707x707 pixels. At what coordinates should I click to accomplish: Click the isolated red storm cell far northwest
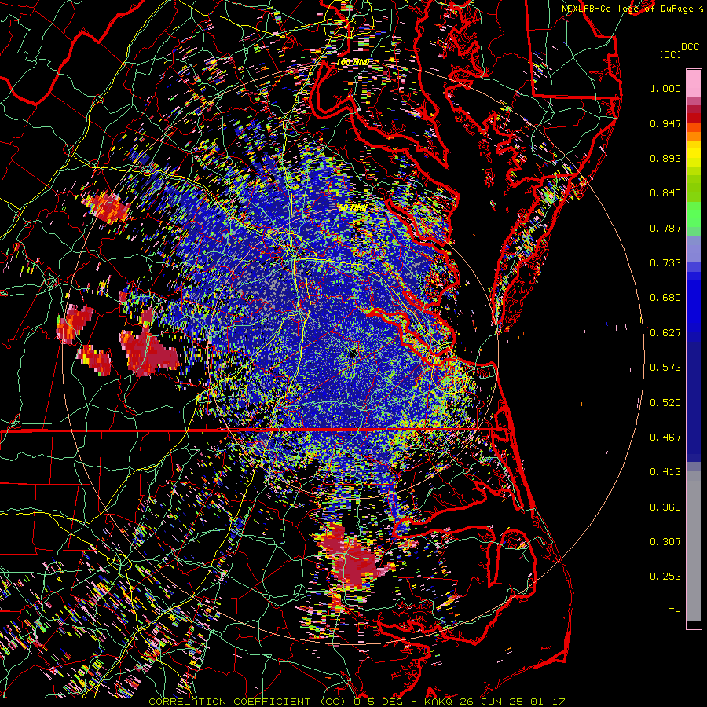coord(106,207)
